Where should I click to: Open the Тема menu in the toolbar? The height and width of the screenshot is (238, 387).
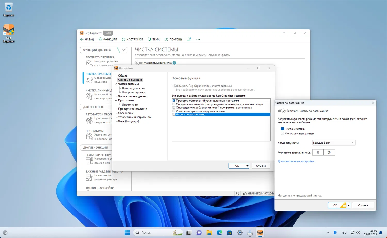154,39
